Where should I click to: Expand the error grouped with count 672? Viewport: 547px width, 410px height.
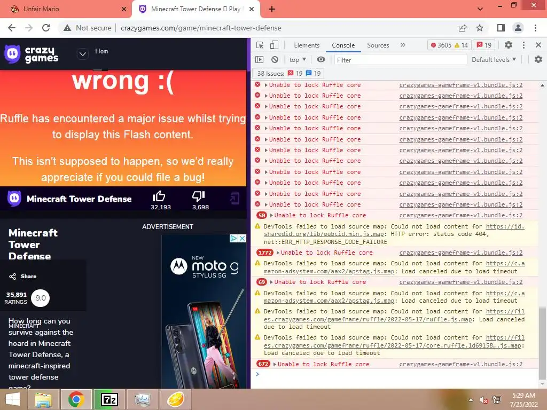275,364
